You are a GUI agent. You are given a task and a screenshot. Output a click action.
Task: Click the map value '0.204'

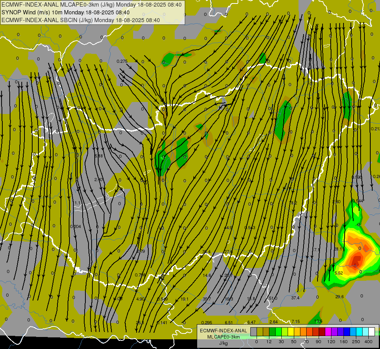pos(75,226)
